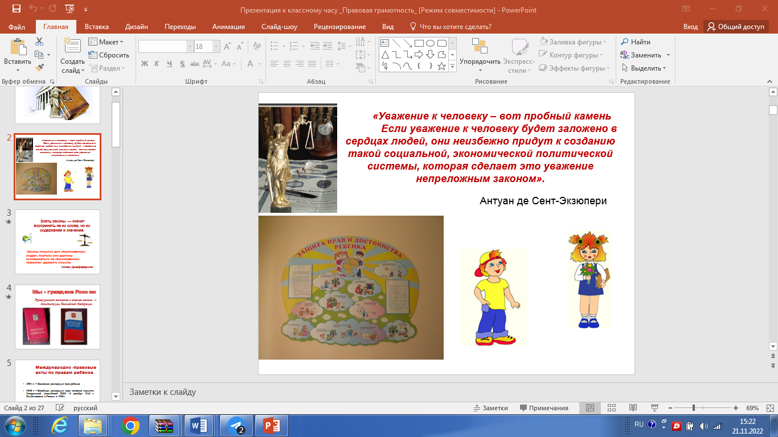Toggle italic К formatting
778x437 pixels.
click(x=157, y=64)
